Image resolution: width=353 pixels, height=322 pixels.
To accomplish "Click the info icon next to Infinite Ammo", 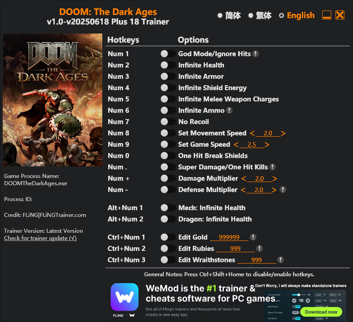I will (229, 111).
